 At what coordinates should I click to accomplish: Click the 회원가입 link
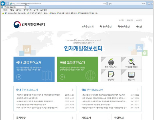(129, 20)
